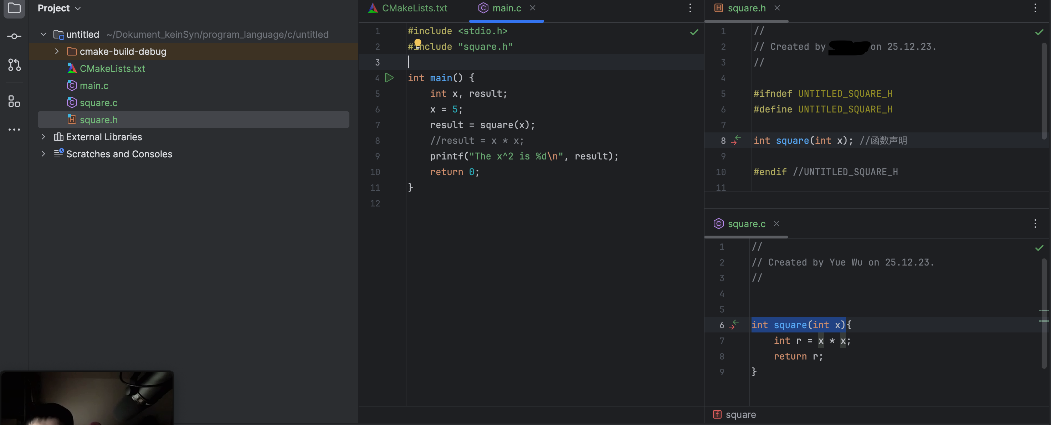Click '#include <stdio.h>' in main.c
Viewport: 1051px width, 425px height.
[457, 31]
